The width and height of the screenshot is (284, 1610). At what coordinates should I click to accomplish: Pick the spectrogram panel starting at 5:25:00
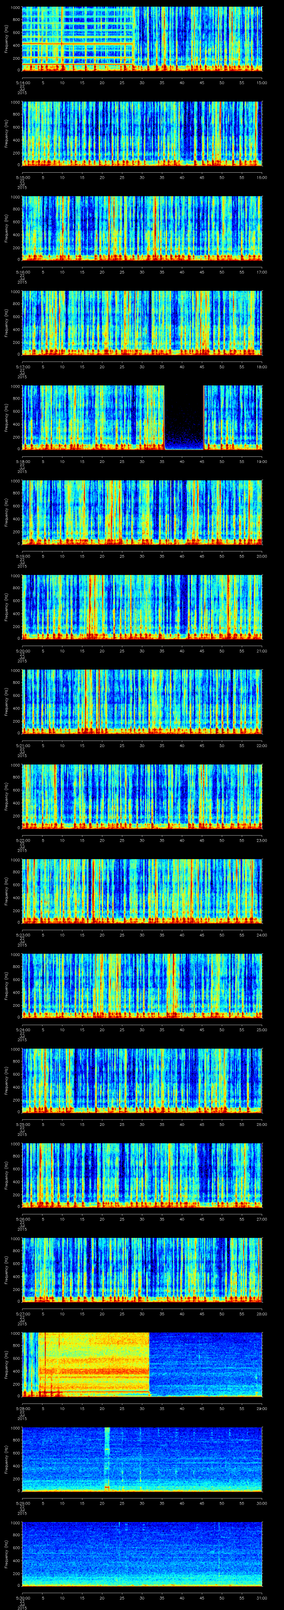142,1080
